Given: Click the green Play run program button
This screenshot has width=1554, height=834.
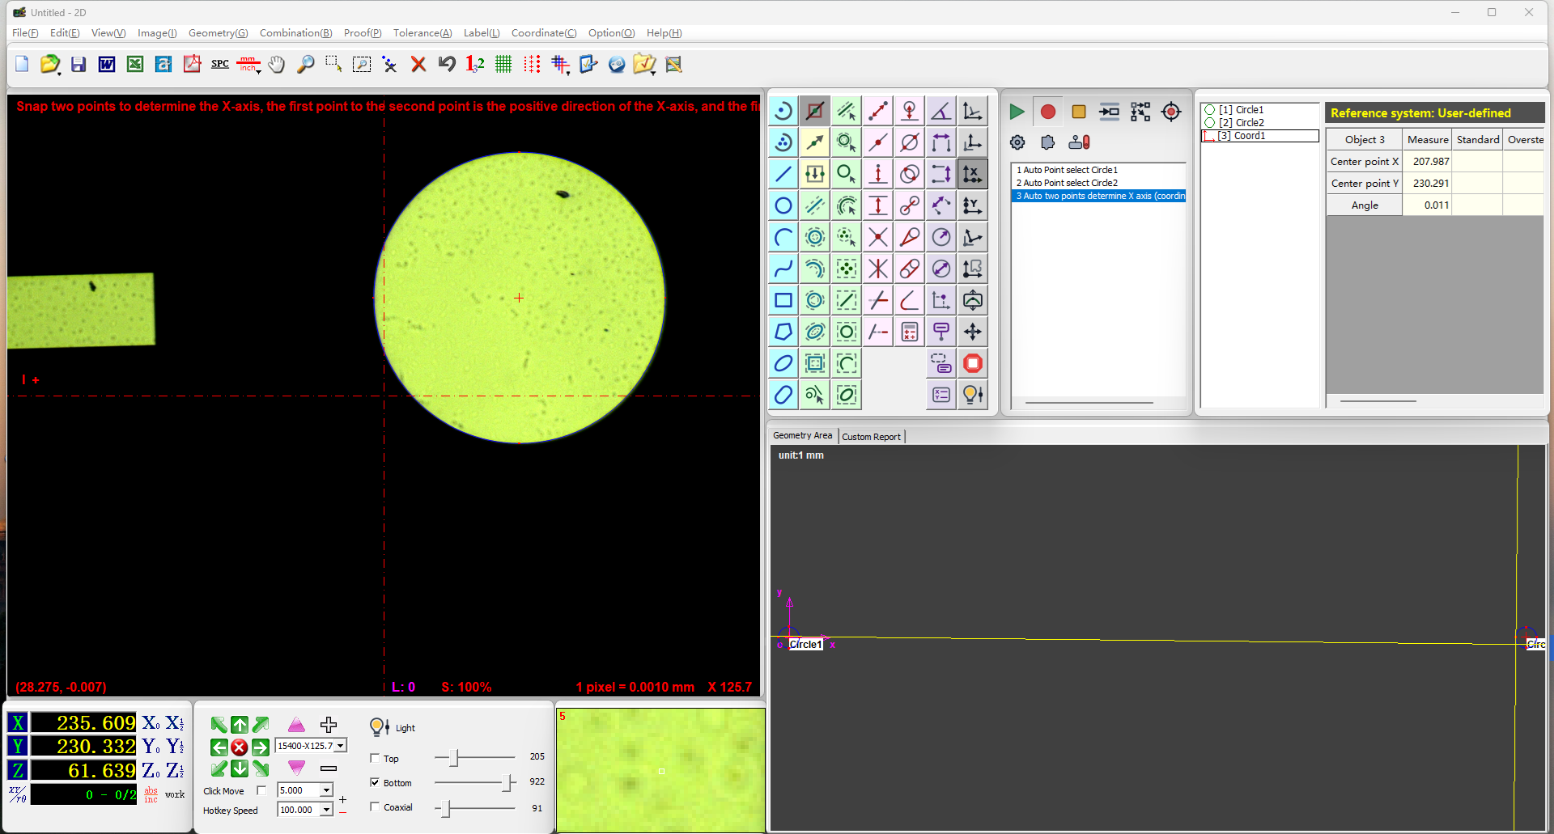Looking at the screenshot, I should (1017, 112).
